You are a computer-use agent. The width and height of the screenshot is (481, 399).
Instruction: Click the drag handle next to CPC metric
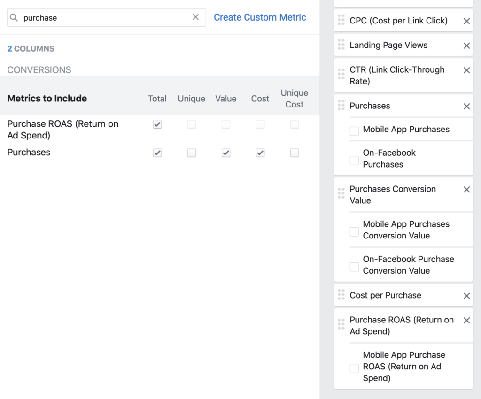[341, 21]
